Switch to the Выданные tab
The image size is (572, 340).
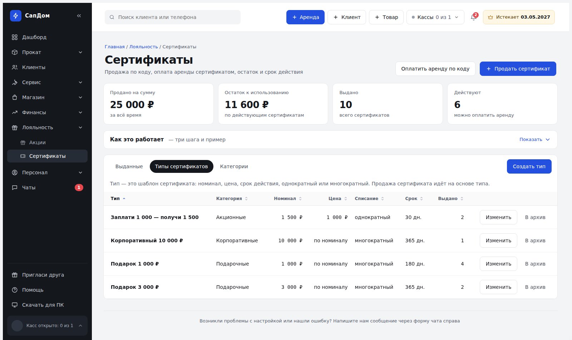click(x=129, y=166)
